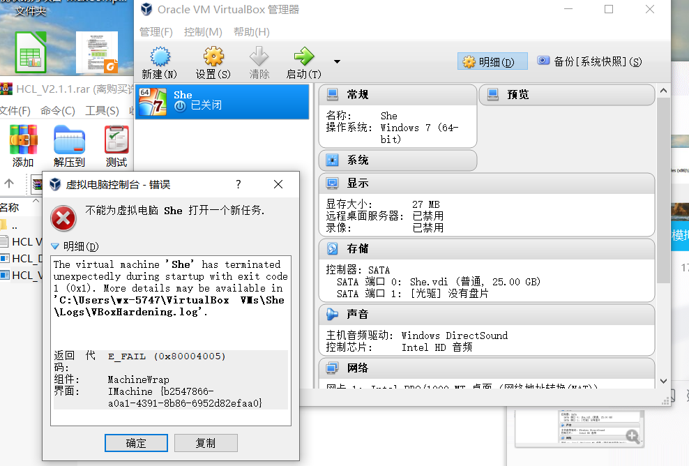Open the 控制(M) menu
689x466 pixels.
(x=203, y=32)
